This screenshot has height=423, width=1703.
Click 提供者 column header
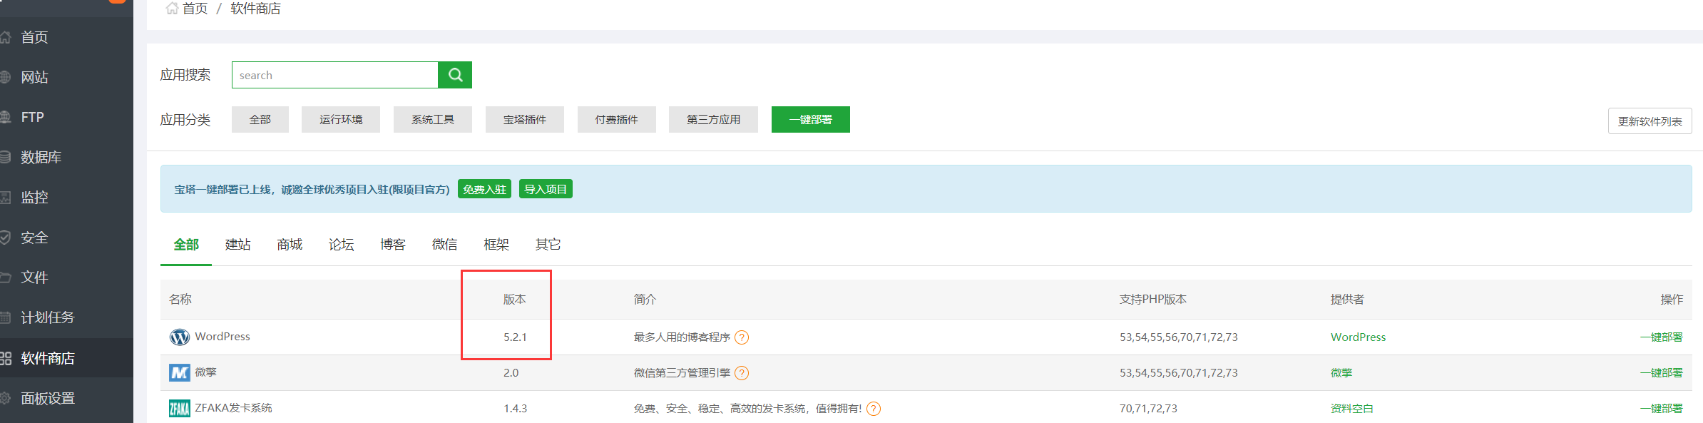point(1347,299)
